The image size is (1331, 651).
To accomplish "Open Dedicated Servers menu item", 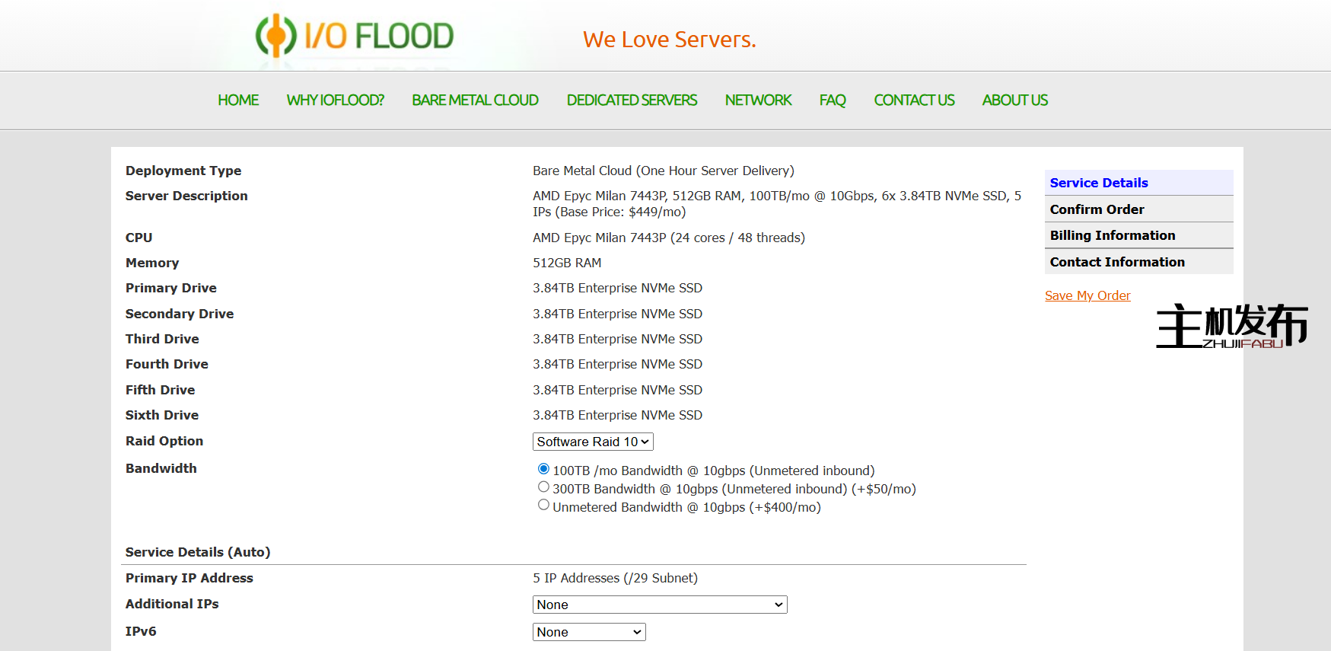I will pyautogui.click(x=632, y=101).
